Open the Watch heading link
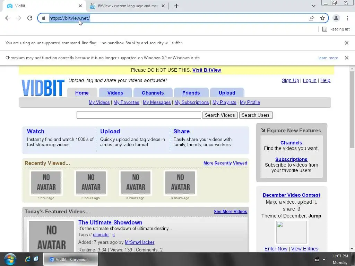The width and height of the screenshot is (355, 266). [x=36, y=131]
